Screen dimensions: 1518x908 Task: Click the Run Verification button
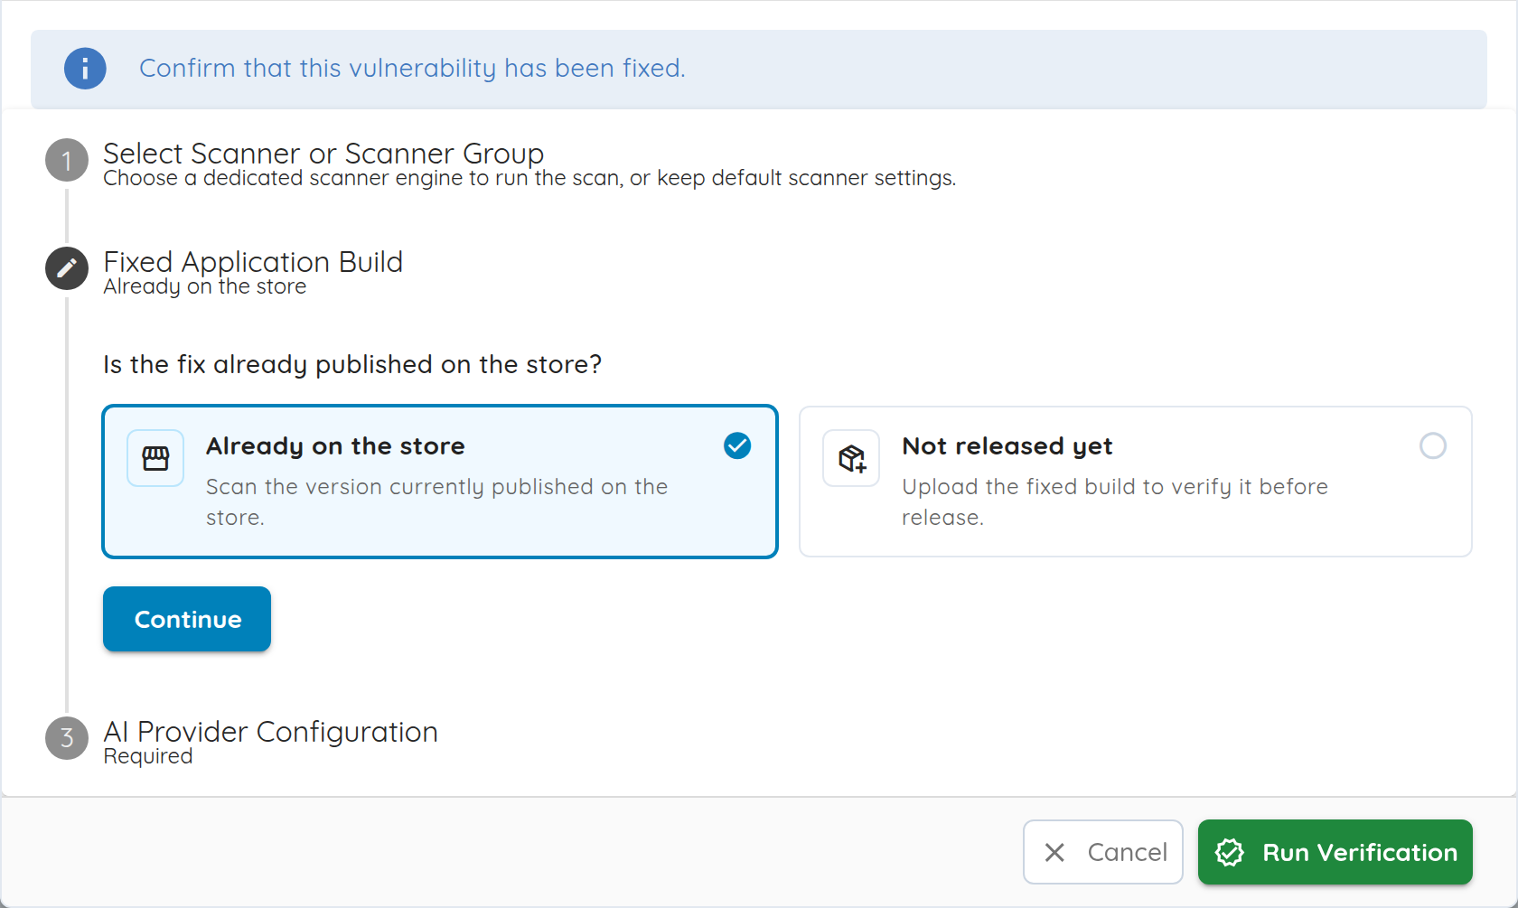[1335, 852]
